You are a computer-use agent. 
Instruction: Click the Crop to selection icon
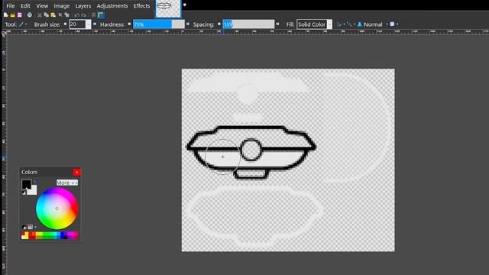pyautogui.click(x=60, y=15)
